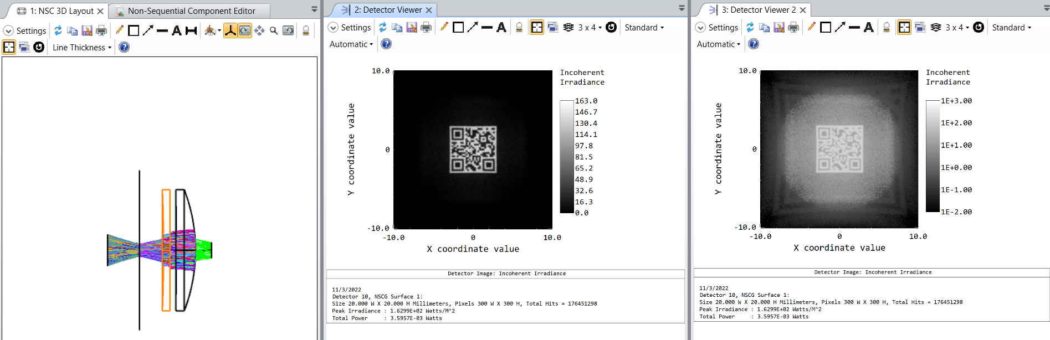The height and width of the screenshot is (340, 1050).
Task: Lock the NSC 3D Layout window
Action: (x=306, y=30)
